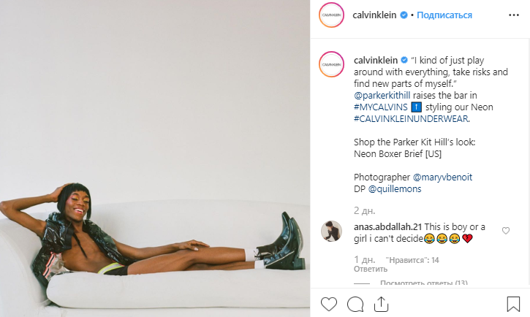Click Calvin Klein avatar beside the caption
This screenshot has width=530, height=317.
(331, 64)
